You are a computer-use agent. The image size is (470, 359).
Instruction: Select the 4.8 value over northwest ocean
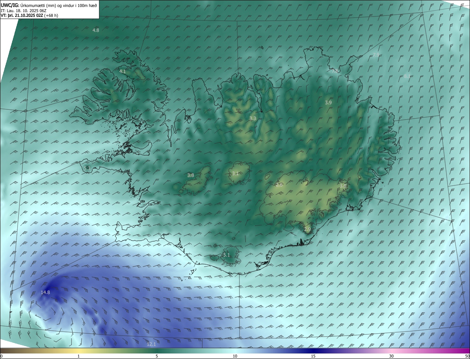point(95,30)
